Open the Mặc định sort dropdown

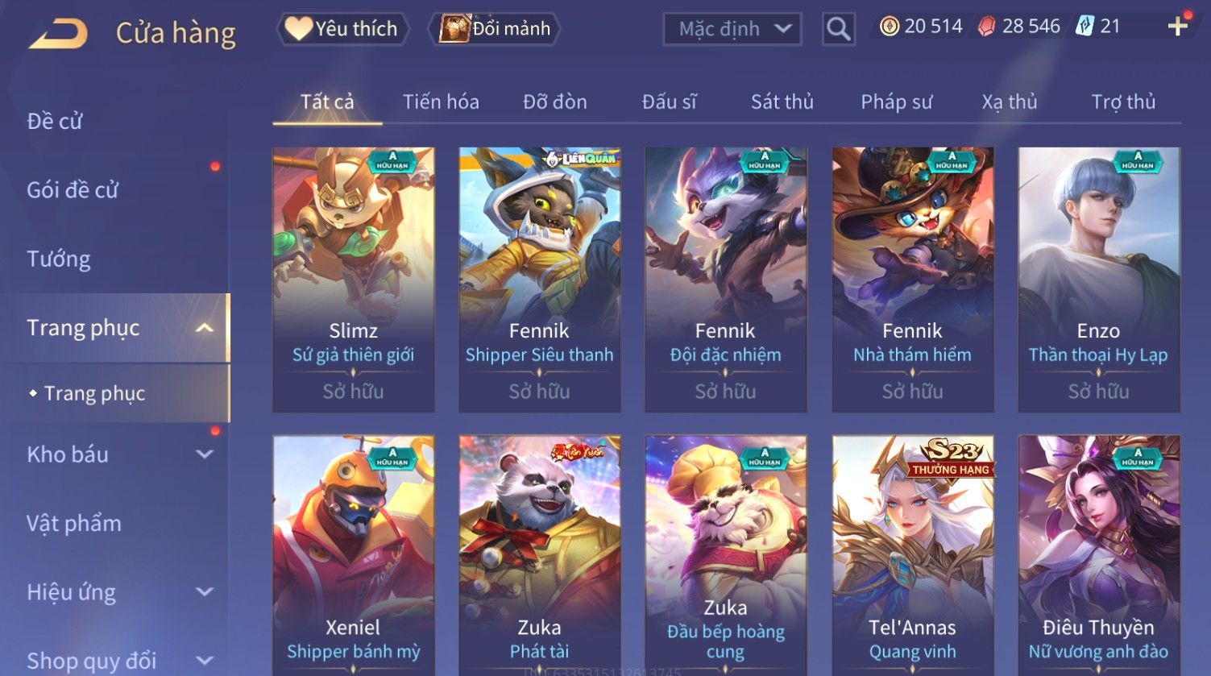(732, 30)
